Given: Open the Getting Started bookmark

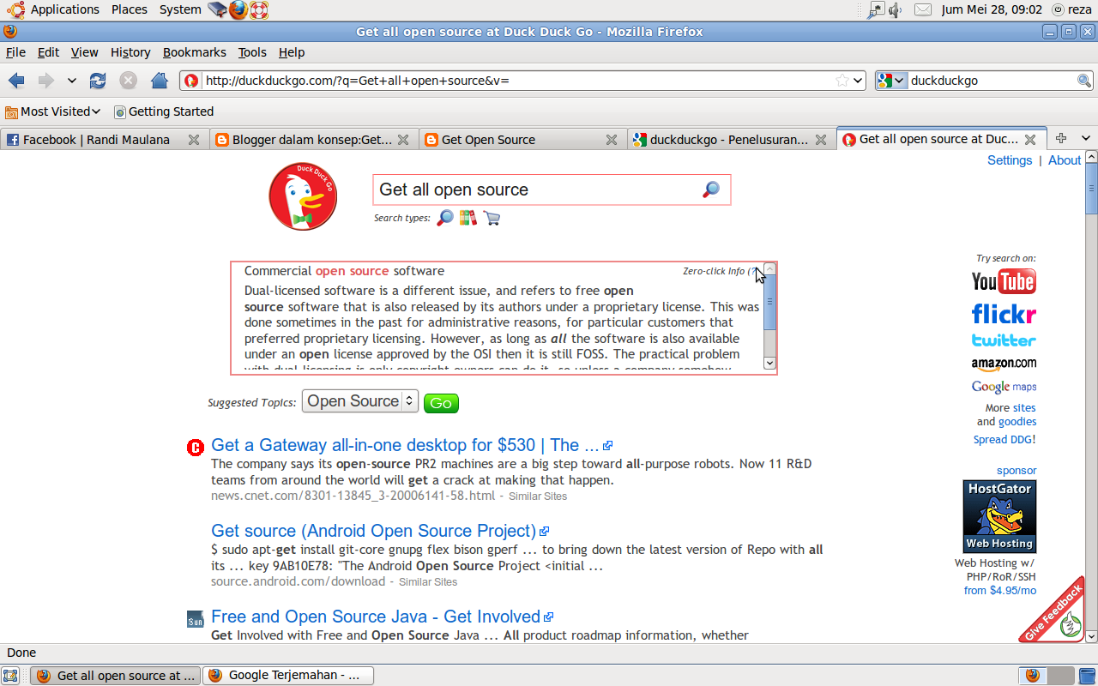Looking at the screenshot, I should pos(164,111).
